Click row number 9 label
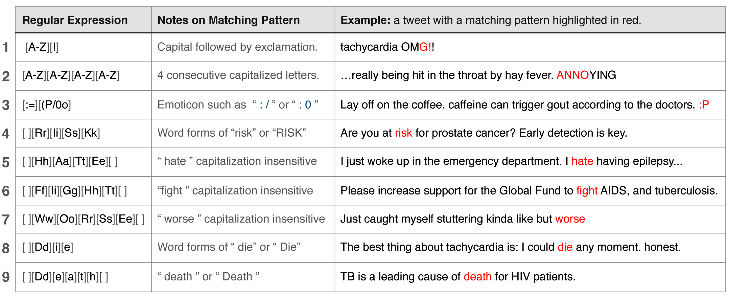Screen dimensions: 729x298 point(6,277)
